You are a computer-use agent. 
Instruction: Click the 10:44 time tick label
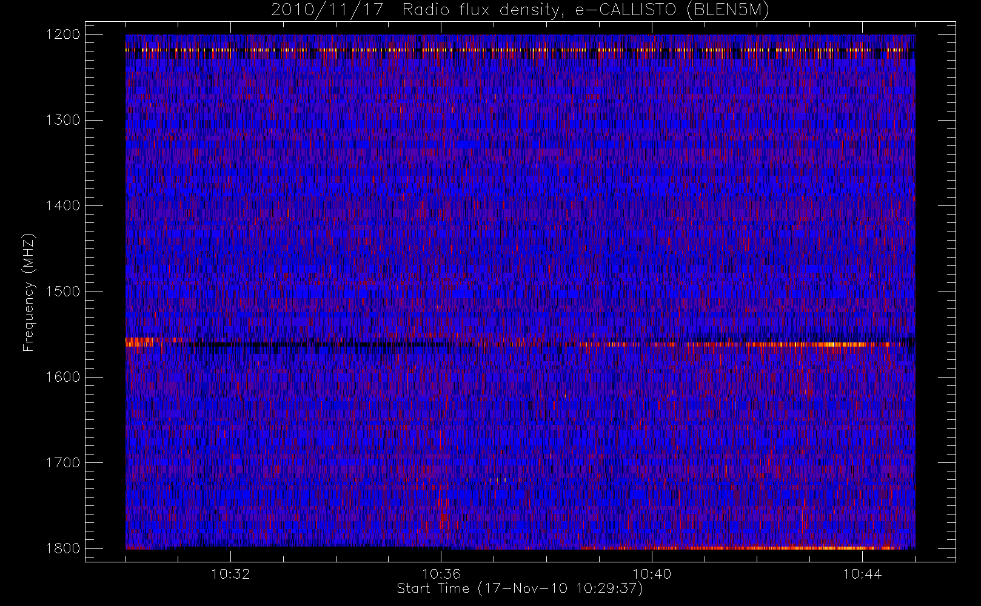862,574
